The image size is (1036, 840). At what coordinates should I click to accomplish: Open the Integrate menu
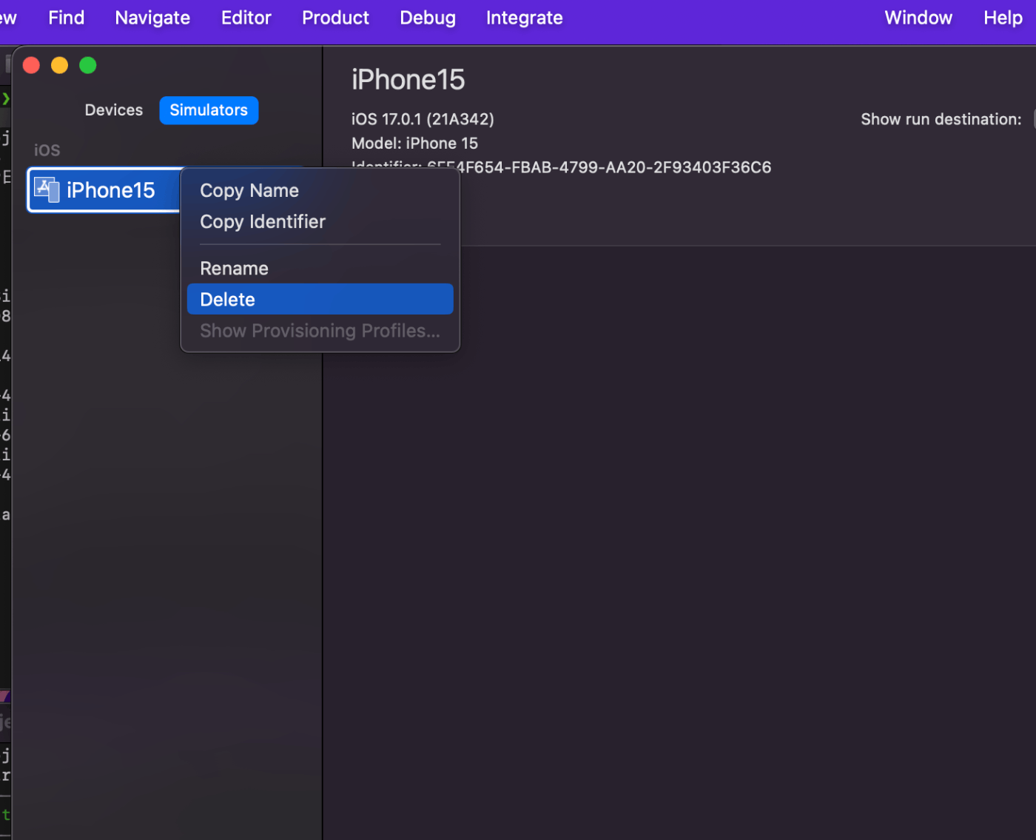525,18
